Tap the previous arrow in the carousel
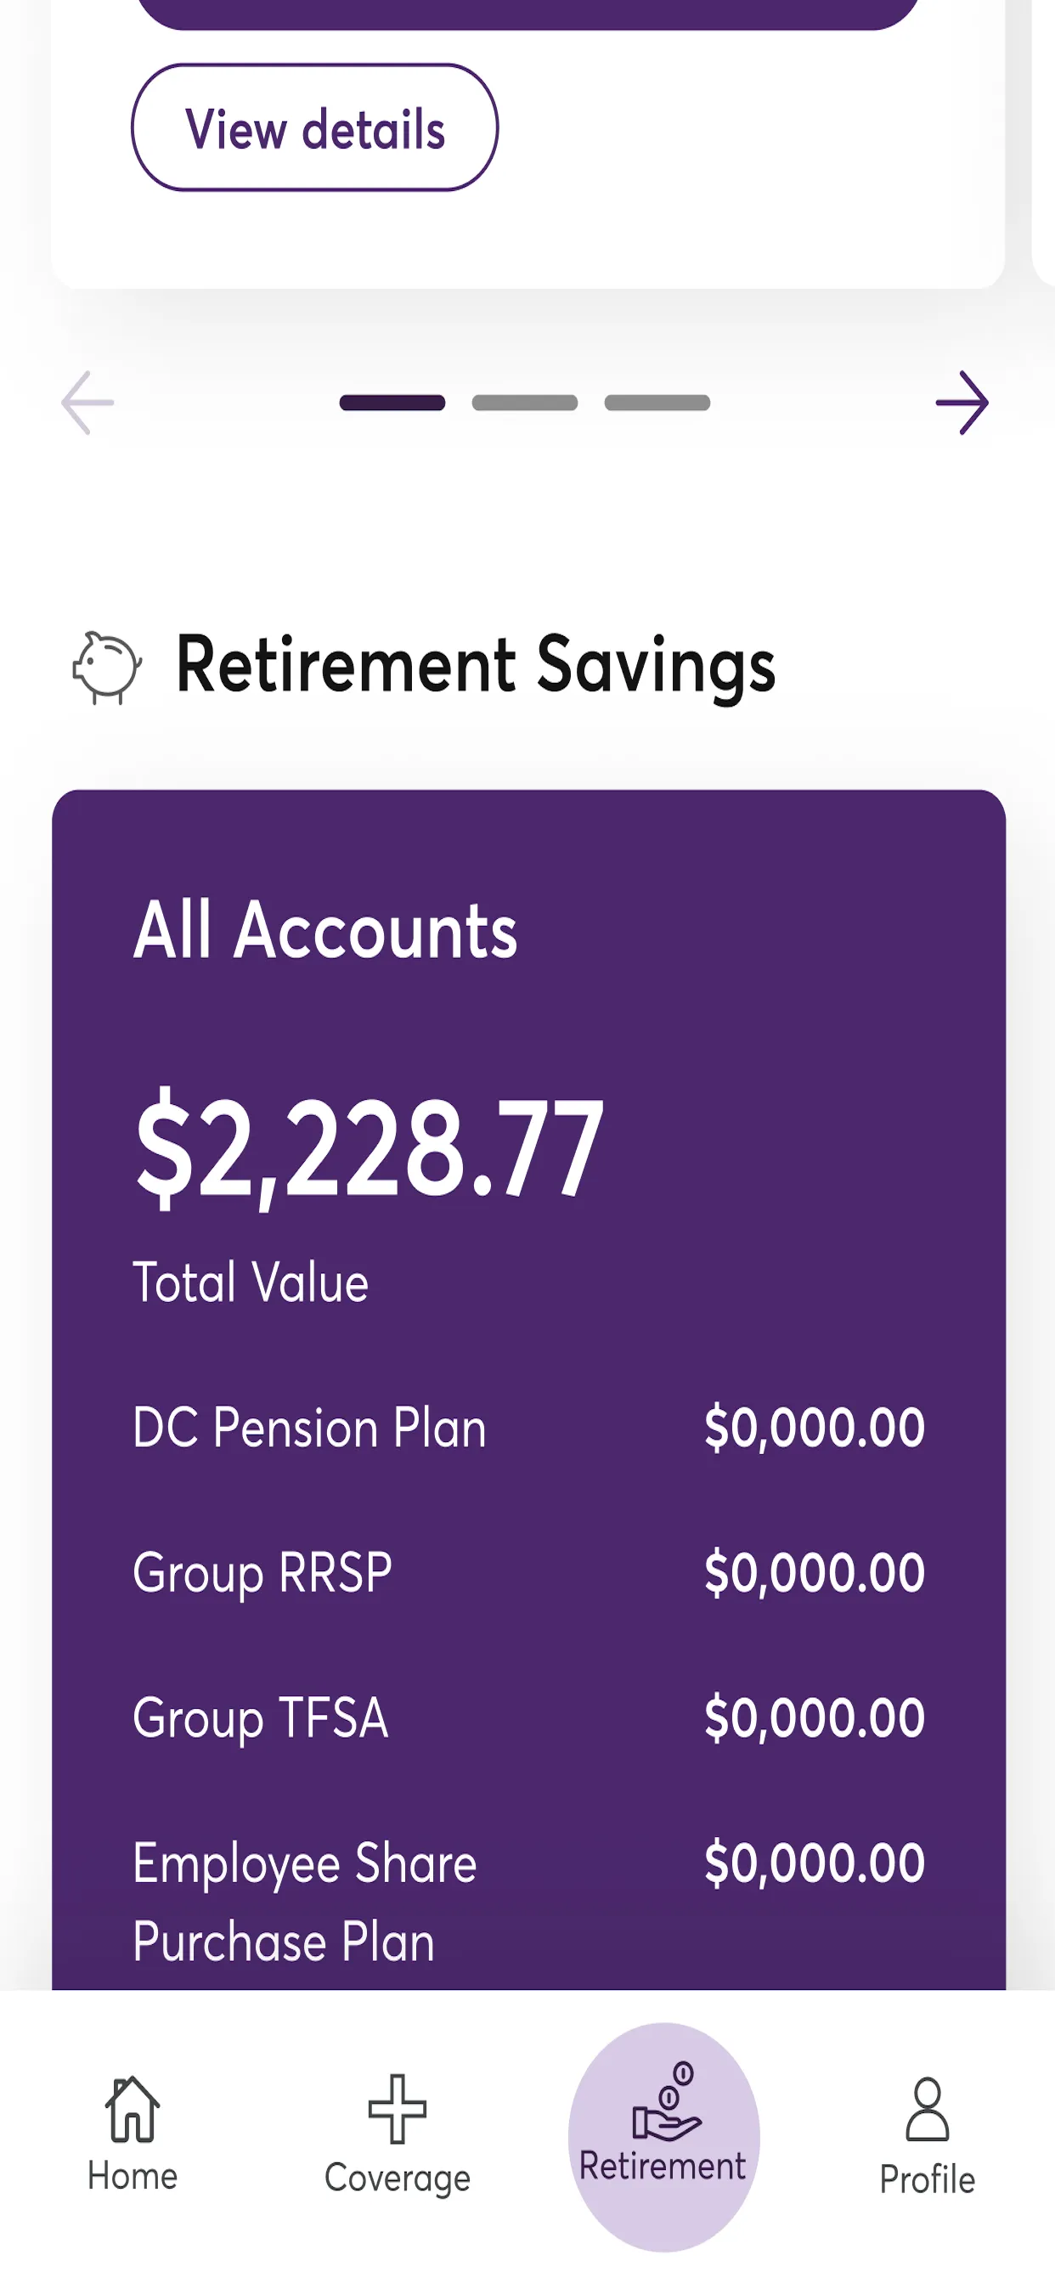Viewport: 1055px width, 2283px height. (87, 403)
